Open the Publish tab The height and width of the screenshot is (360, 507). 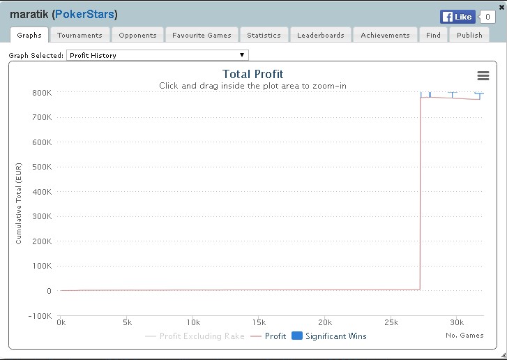(469, 35)
